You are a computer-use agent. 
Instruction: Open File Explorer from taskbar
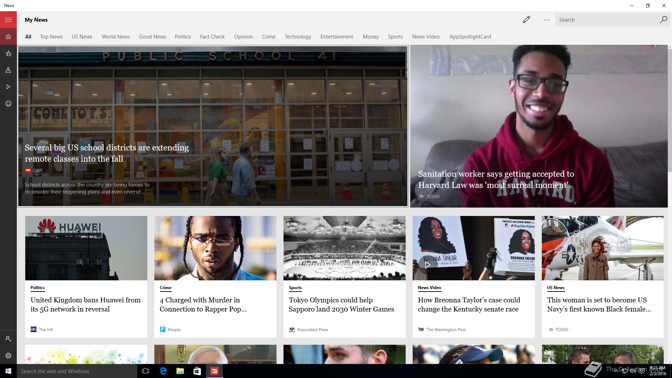[180, 371]
